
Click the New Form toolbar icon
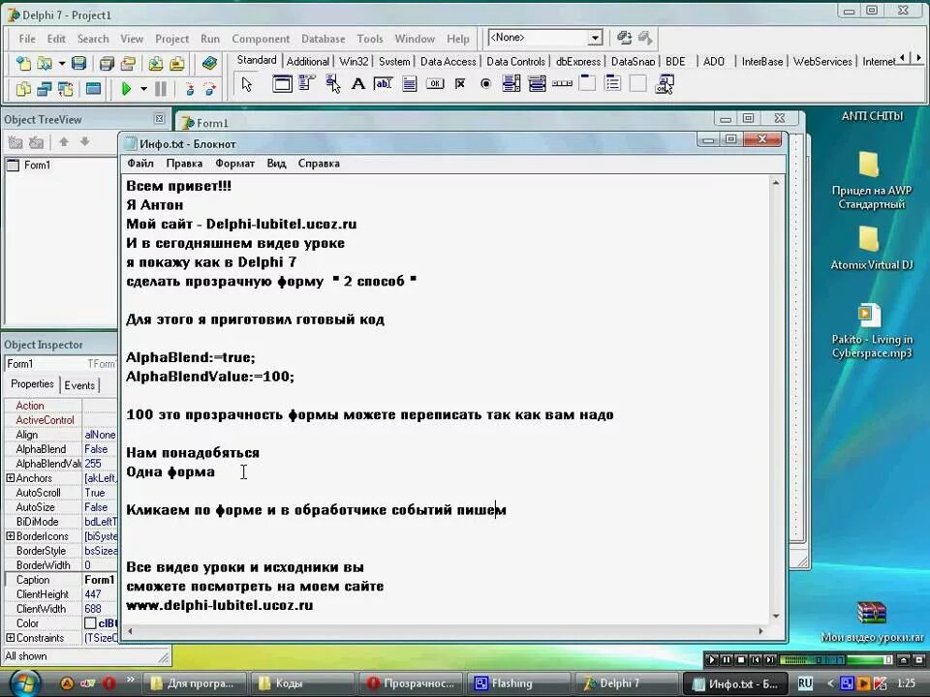(x=94, y=89)
